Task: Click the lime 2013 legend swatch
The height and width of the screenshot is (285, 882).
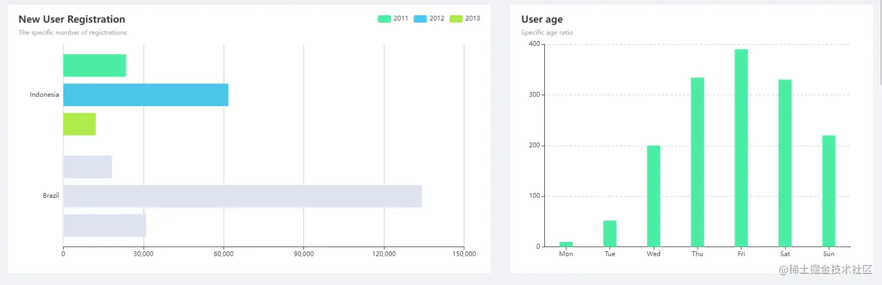Action: coord(456,19)
